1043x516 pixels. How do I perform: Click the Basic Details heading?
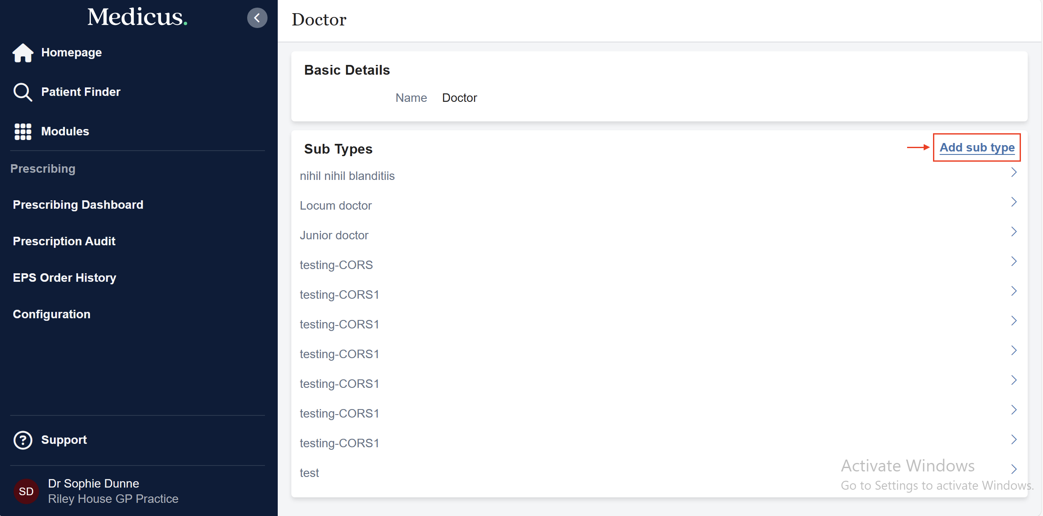click(x=347, y=70)
